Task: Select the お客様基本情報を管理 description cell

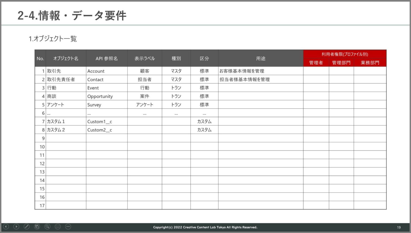Action: click(x=242, y=71)
